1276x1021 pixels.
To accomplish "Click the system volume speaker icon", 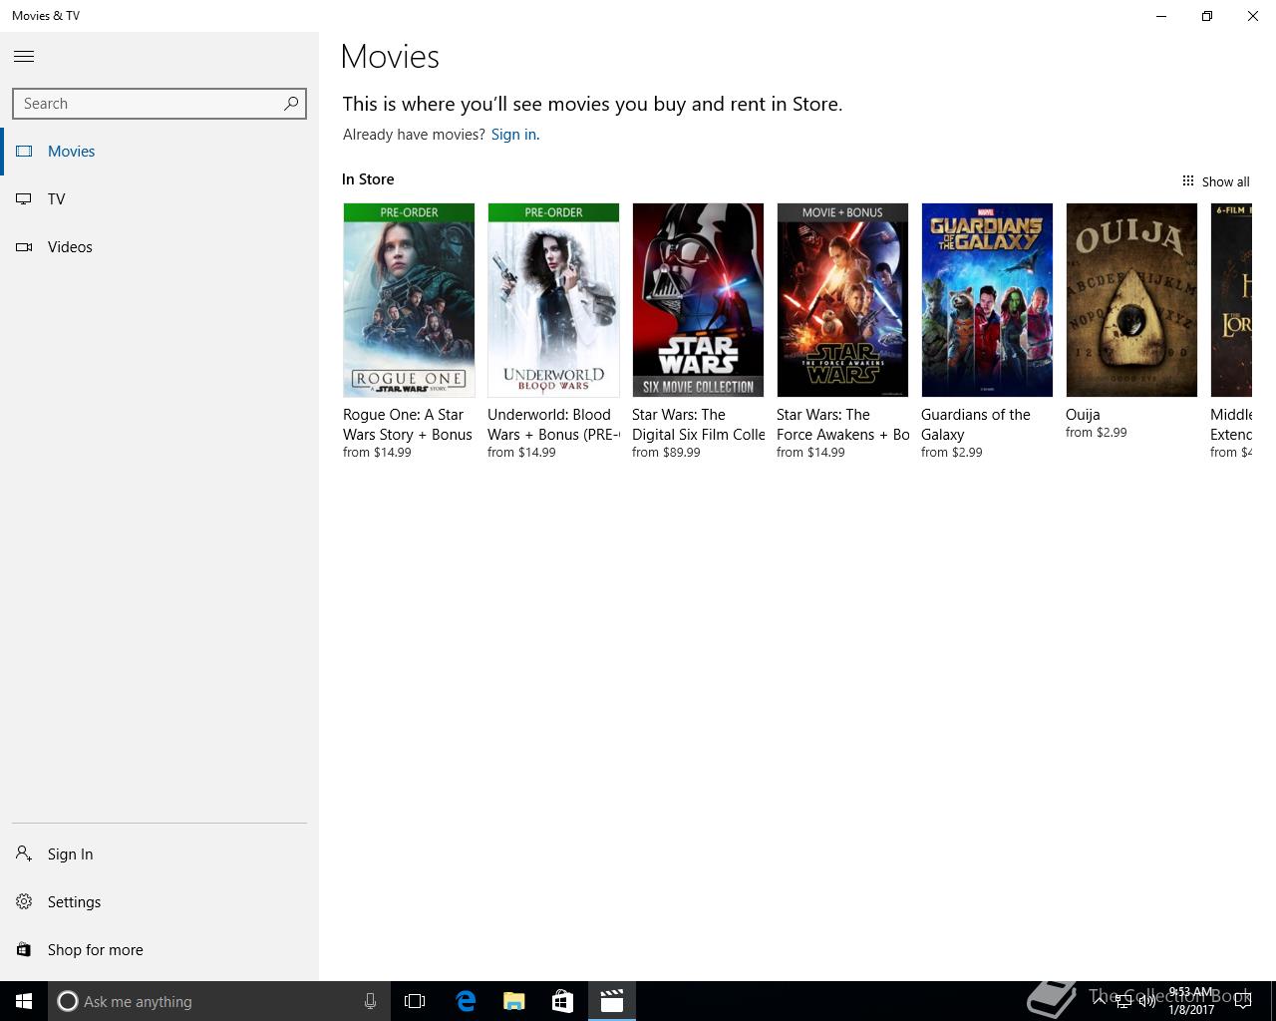I will pos(1147,1002).
